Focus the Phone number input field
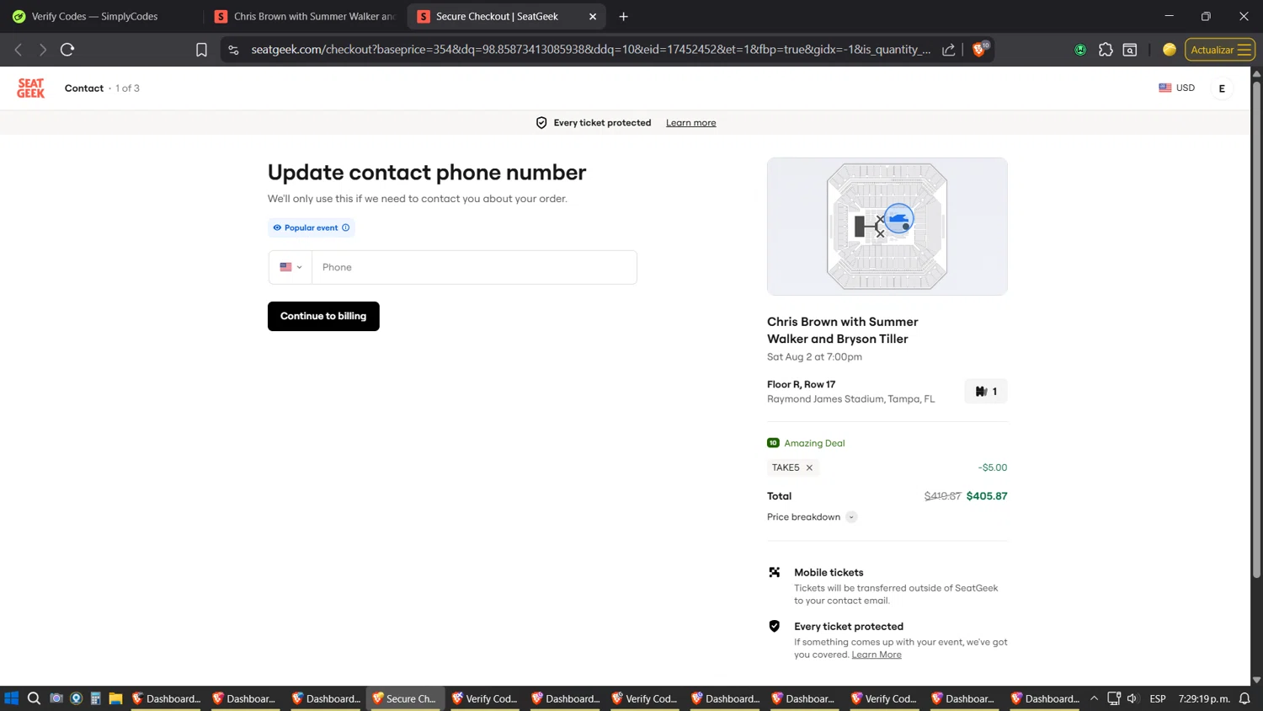The image size is (1263, 711). [474, 267]
